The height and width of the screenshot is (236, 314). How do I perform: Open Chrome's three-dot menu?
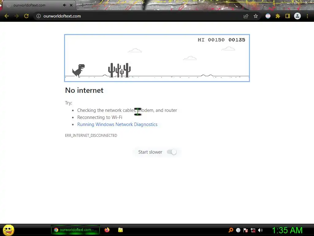(307, 16)
